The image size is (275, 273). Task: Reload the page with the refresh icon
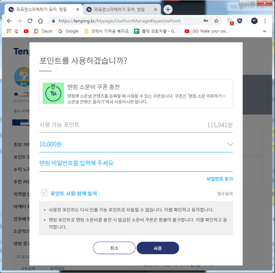point(30,21)
